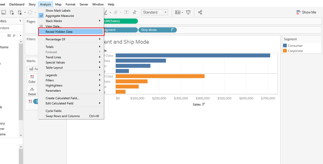Open the Map menu
Screen dimensions: 323x164
58,4
